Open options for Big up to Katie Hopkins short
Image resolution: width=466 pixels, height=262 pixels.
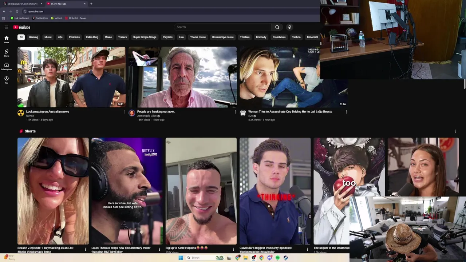[x=233, y=249]
